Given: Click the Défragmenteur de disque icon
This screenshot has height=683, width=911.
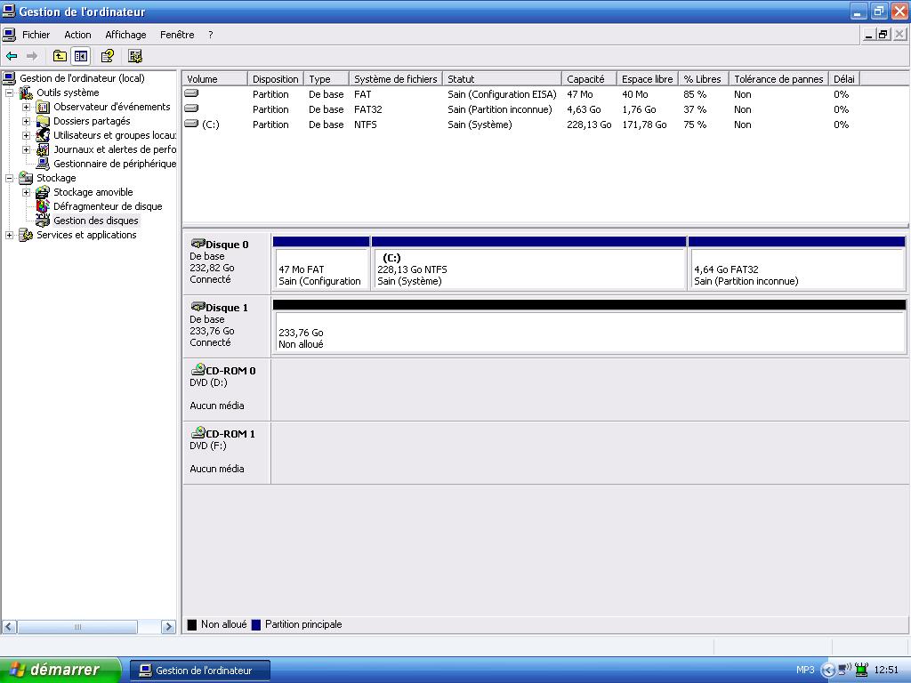Looking at the screenshot, I should [43, 206].
